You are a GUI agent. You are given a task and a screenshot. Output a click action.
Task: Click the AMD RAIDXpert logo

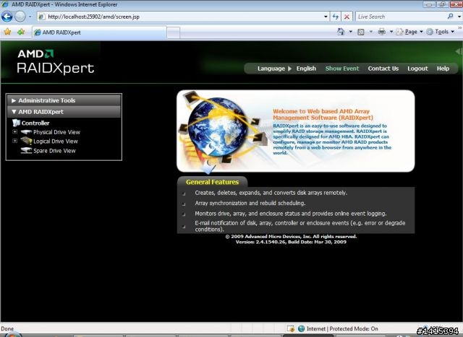[x=55, y=61]
